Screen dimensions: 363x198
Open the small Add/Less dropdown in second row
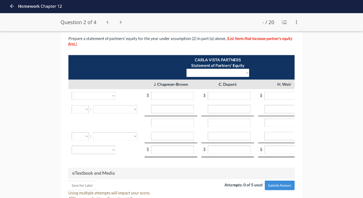click(x=80, y=109)
